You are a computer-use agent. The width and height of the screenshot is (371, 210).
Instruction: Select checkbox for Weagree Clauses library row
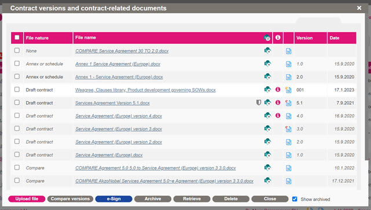(17, 90)
